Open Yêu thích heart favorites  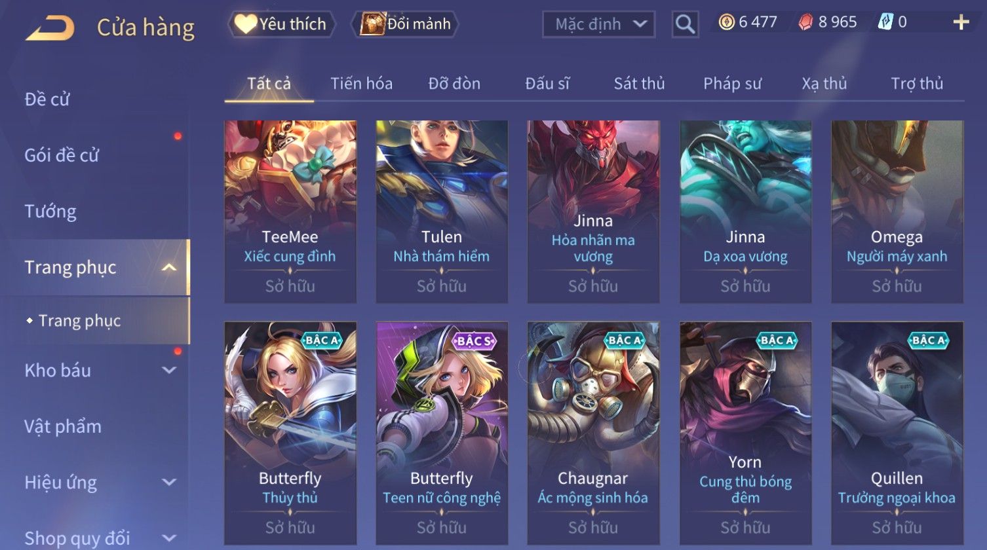coord(281,24)
